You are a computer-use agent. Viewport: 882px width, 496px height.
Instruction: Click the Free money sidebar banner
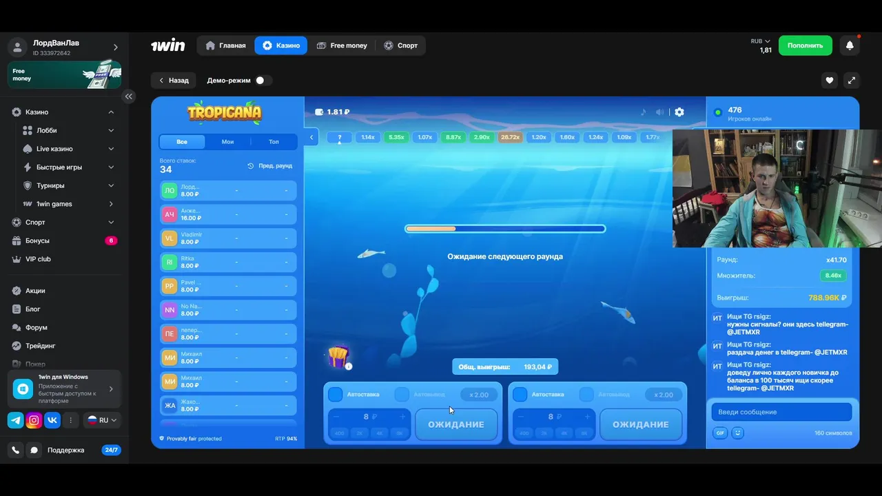pyautogui.click(x=64, y=74)
